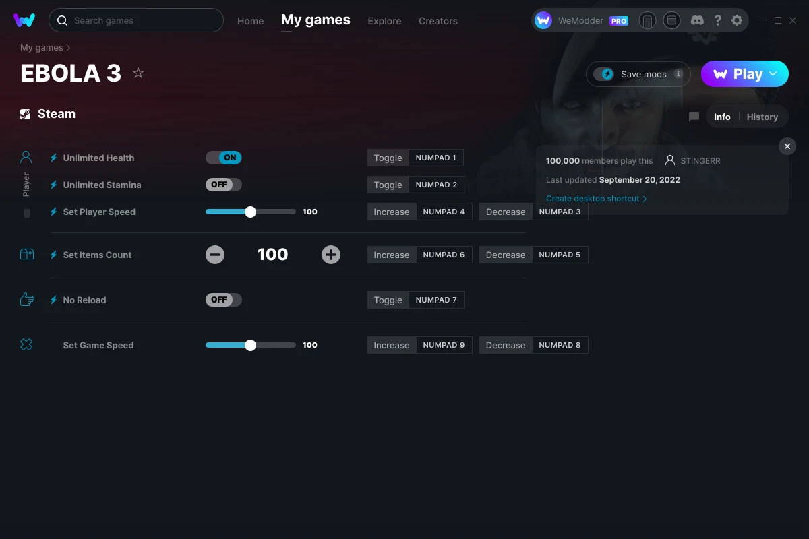The image size is (809, 539).
Task: Open the My games tab
Action: coord(316,20)
